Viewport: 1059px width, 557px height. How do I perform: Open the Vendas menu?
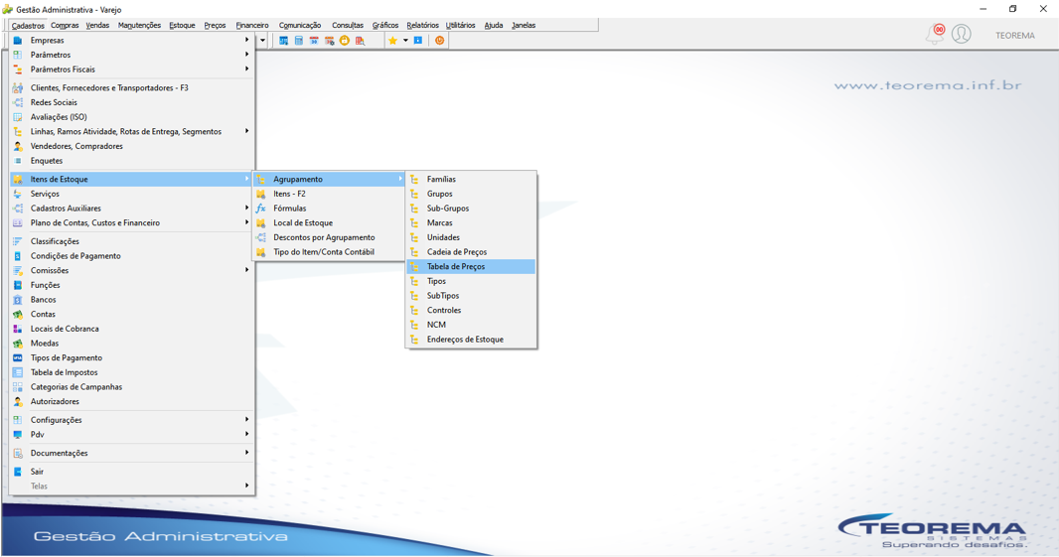coord(97,25)
